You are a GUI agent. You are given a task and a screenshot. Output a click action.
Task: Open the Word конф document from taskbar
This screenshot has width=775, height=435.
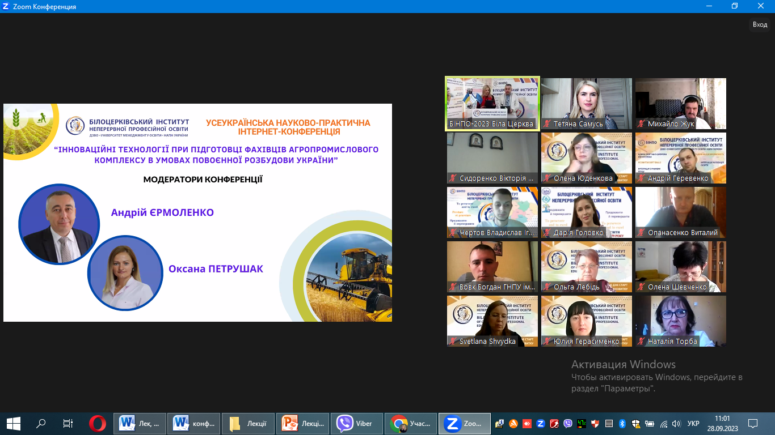point(193,423)
